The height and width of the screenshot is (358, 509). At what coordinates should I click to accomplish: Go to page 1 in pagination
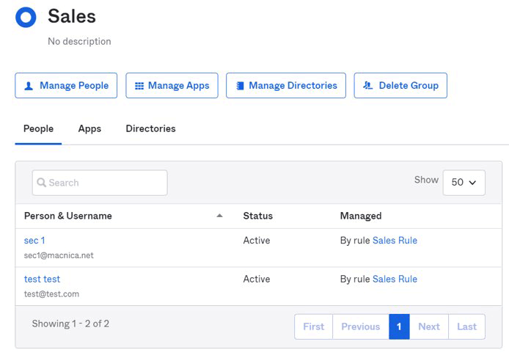click(399, 326)
